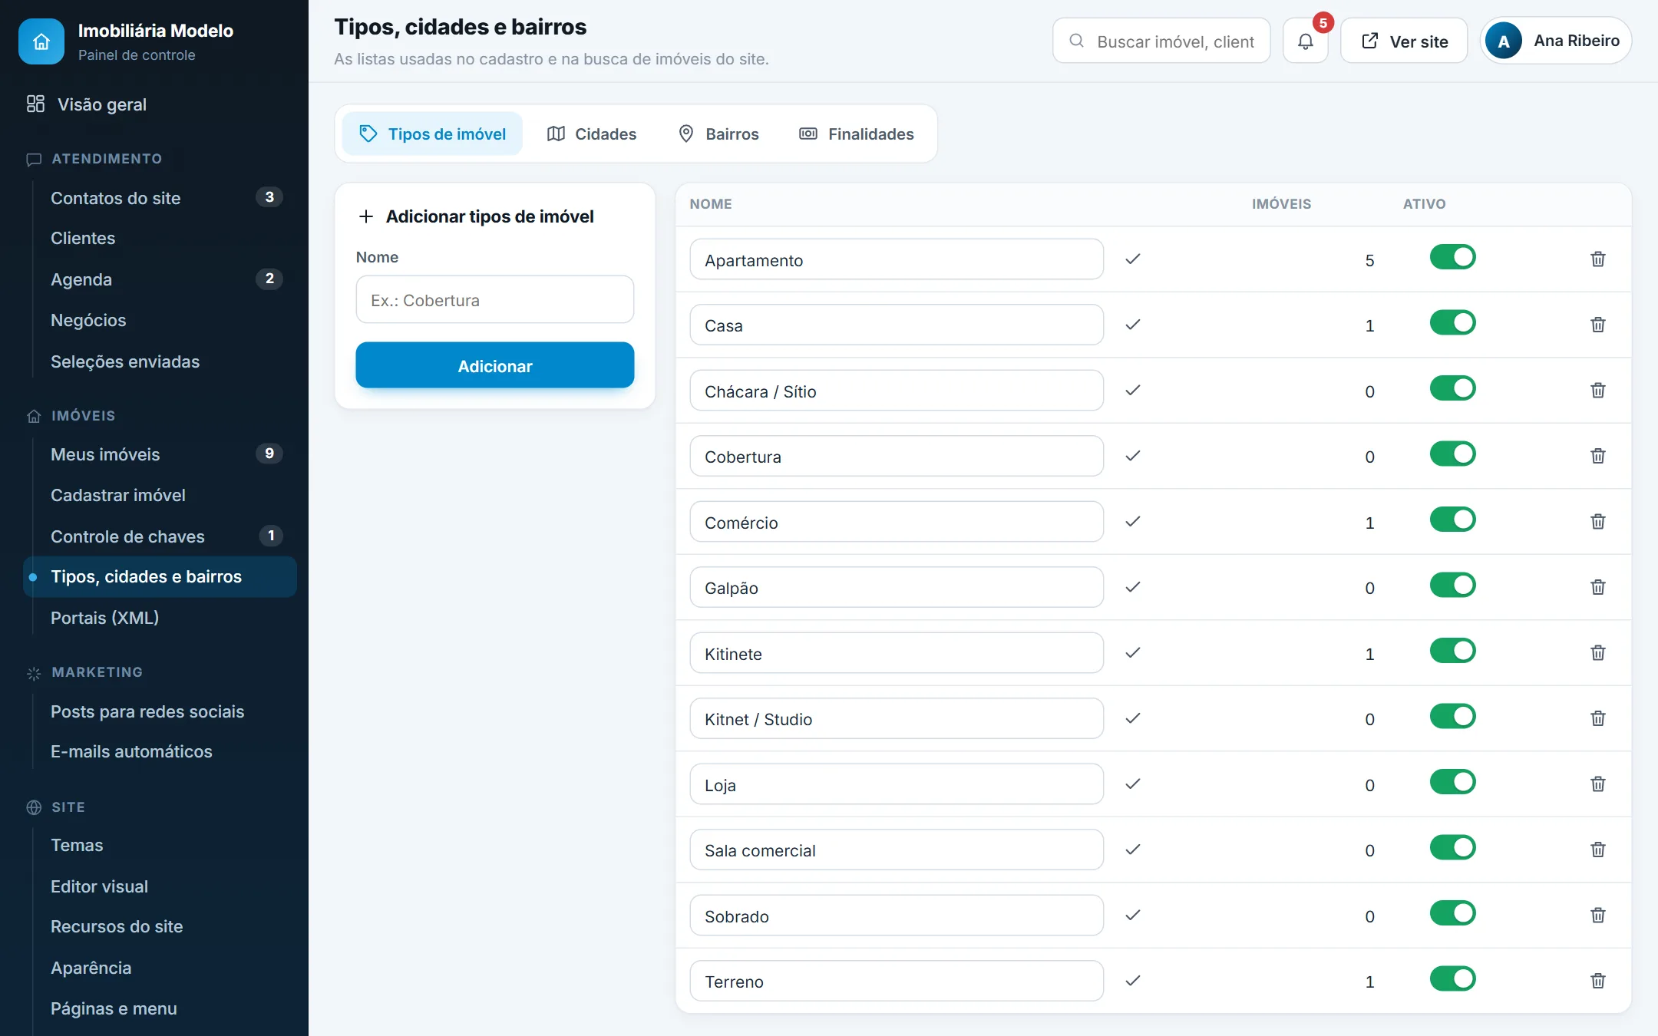Open the Bairros tab
The height and width of the screenshot is (1036, 1658).
(x=718, y=134)
